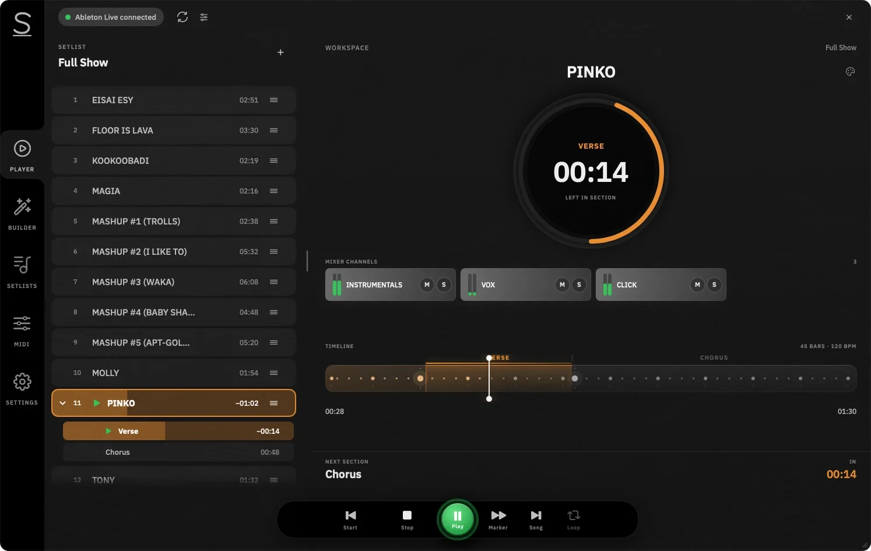
Task: Open the Settings tab
Action: [x=22, y=388]
